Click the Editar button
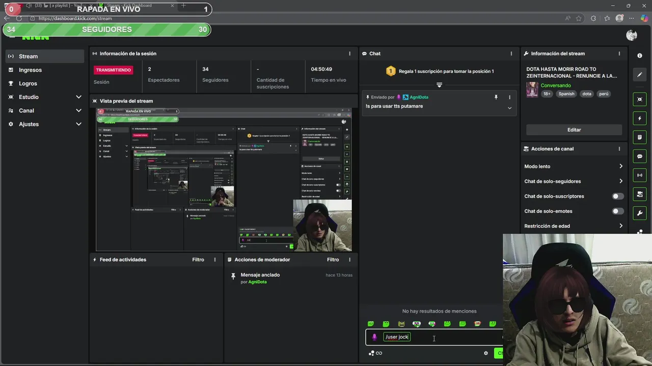Image resolution: width=652 pixels, height=366 pixels. [574, 130]
